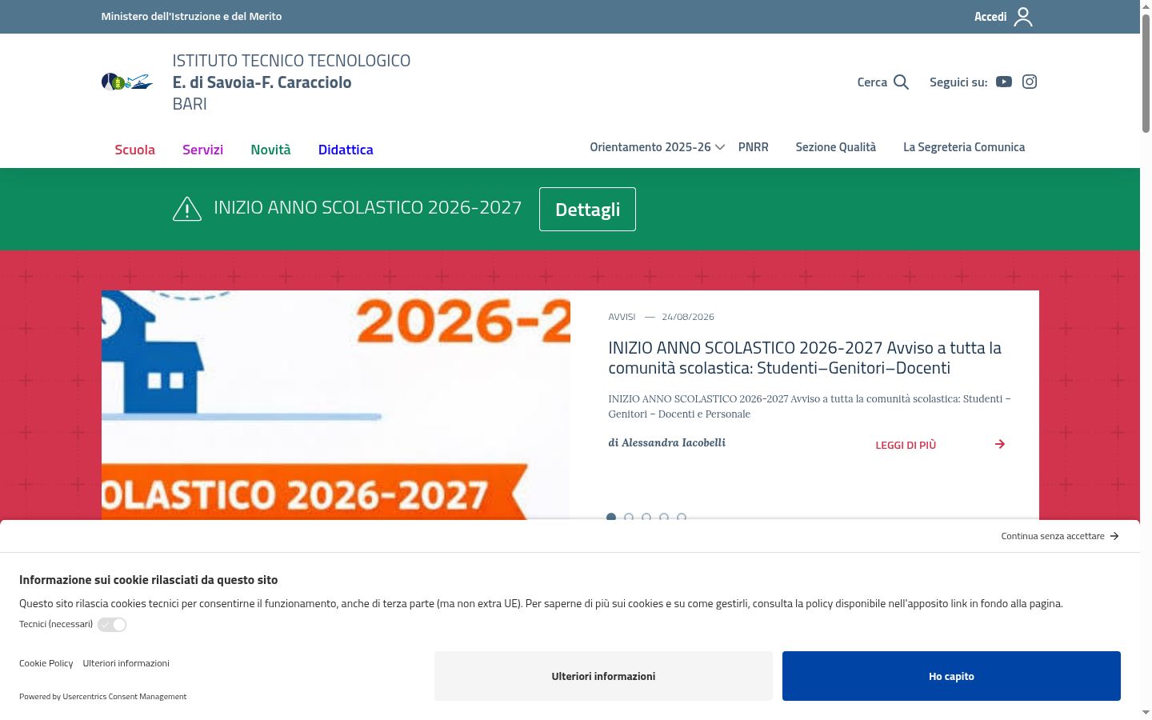
Task: Open La Segreteria Comunica link
Action: [x=964, y=147]
